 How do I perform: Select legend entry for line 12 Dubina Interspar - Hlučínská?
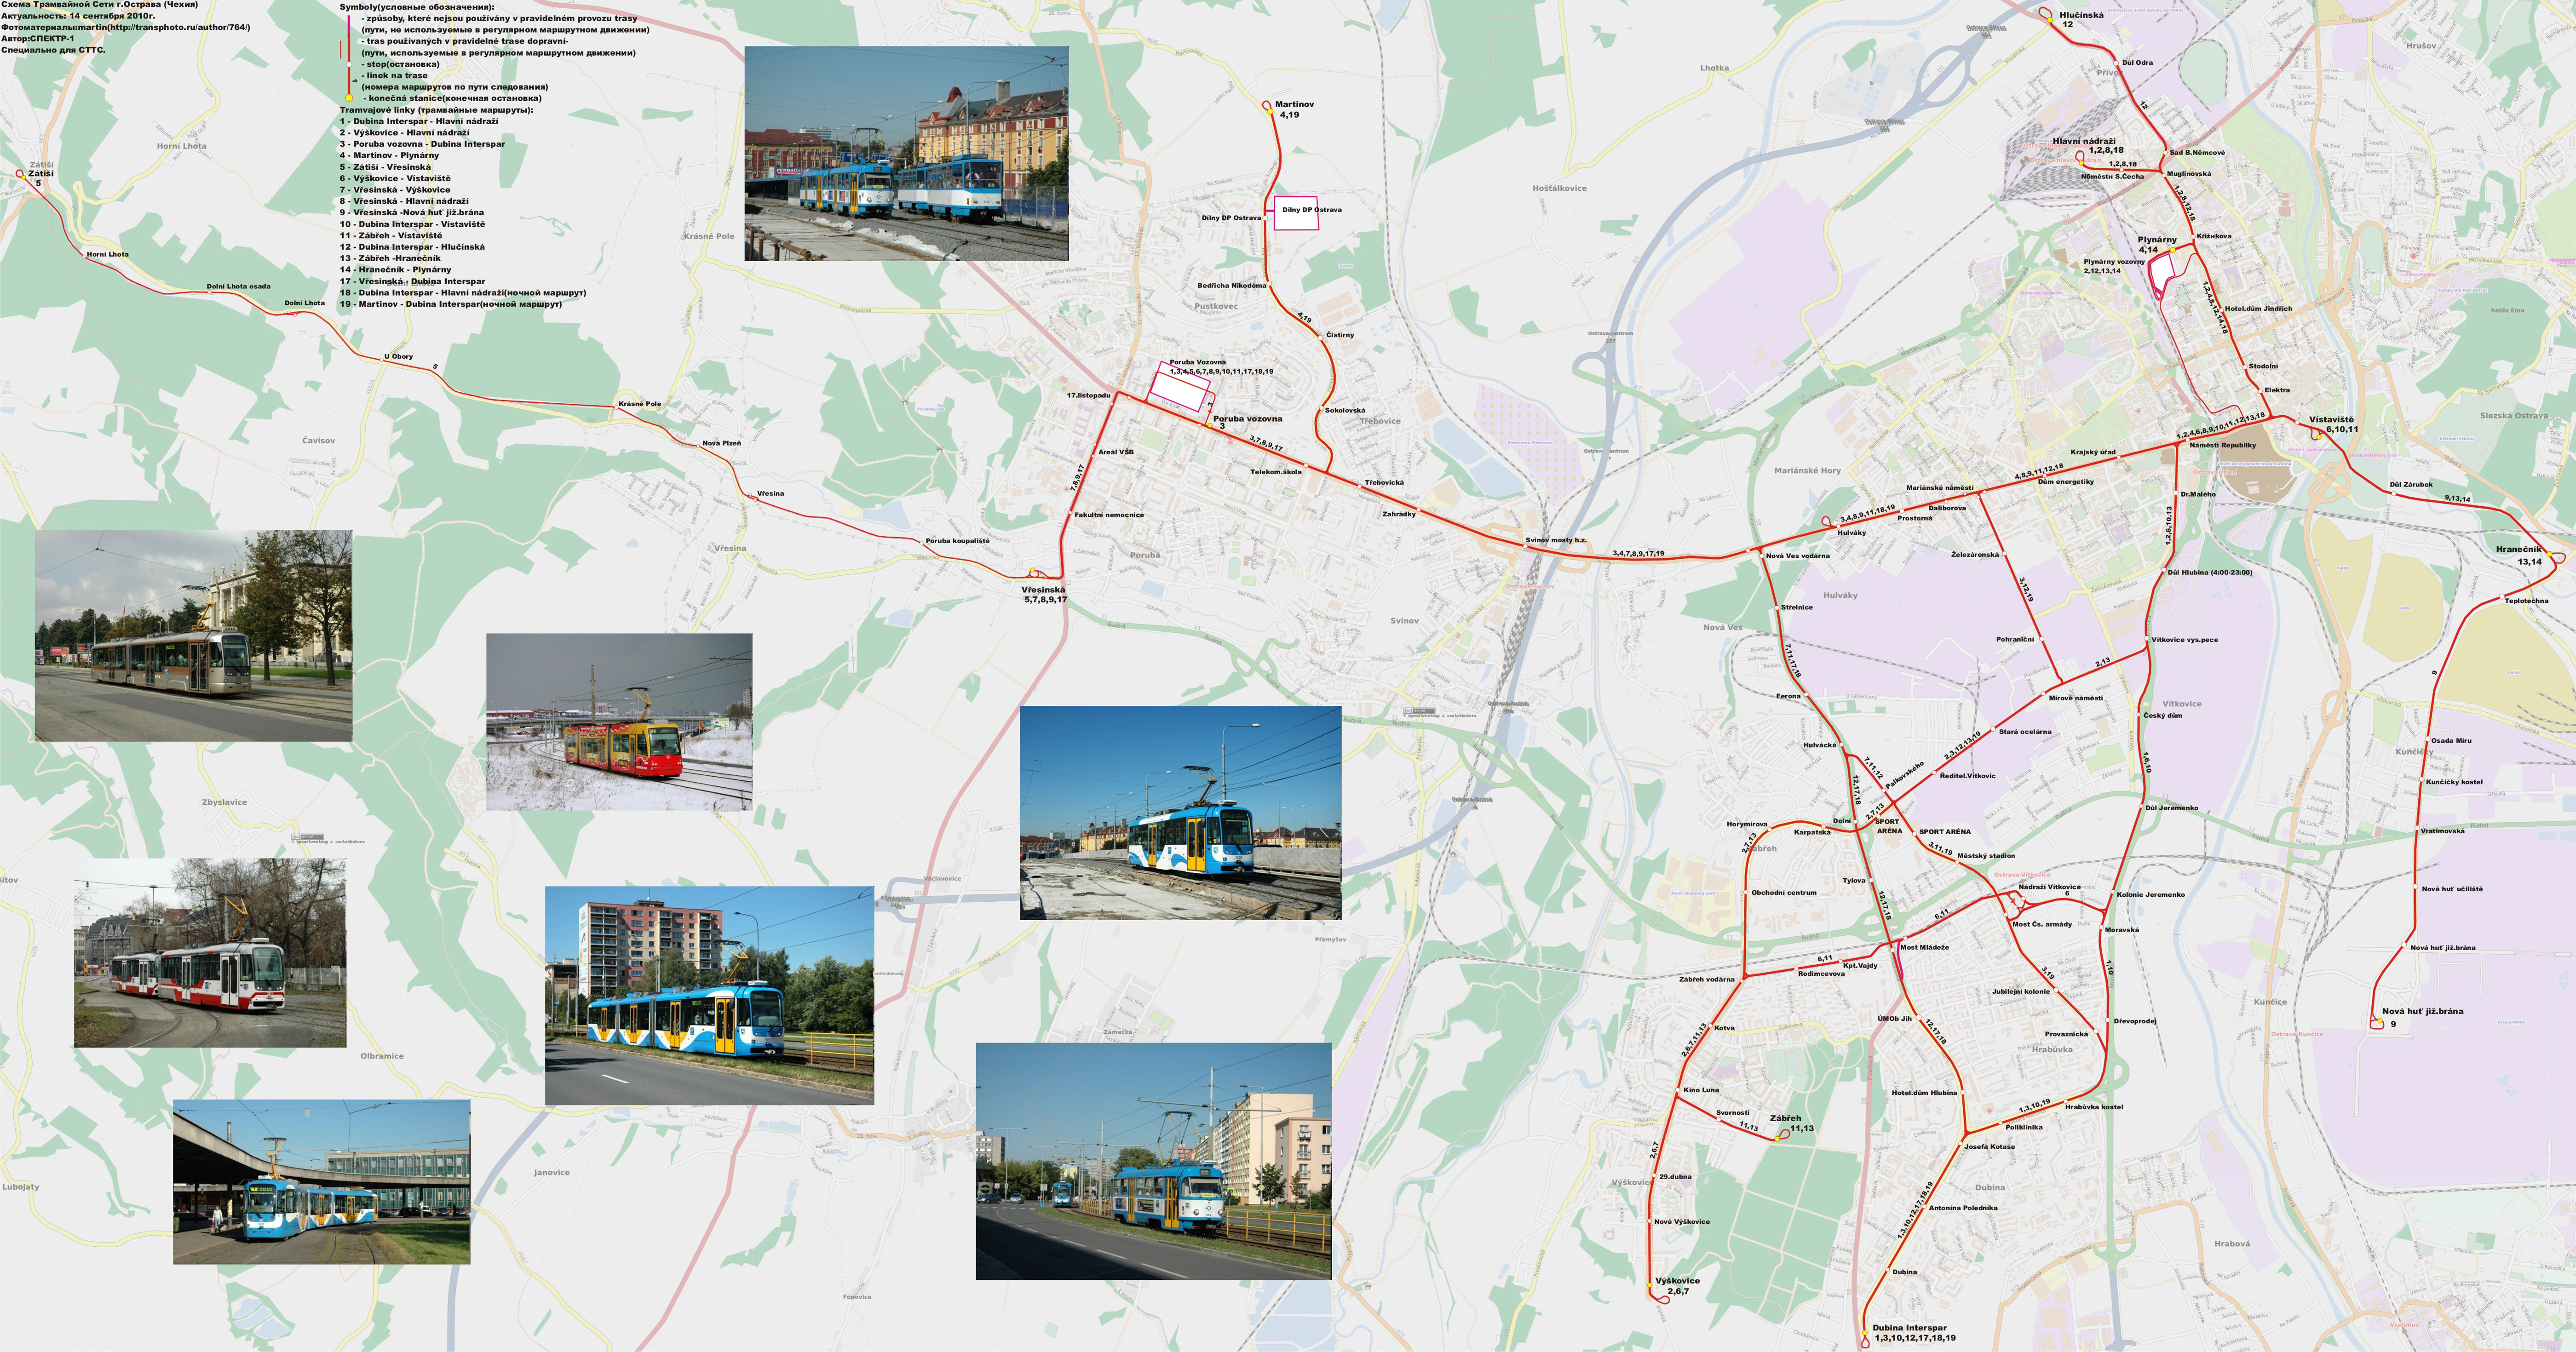412,247
